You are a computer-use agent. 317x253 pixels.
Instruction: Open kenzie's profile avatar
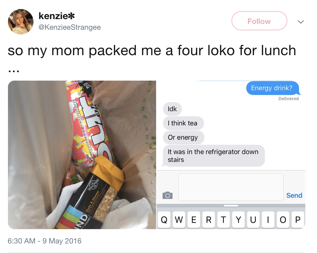point(21,21)
